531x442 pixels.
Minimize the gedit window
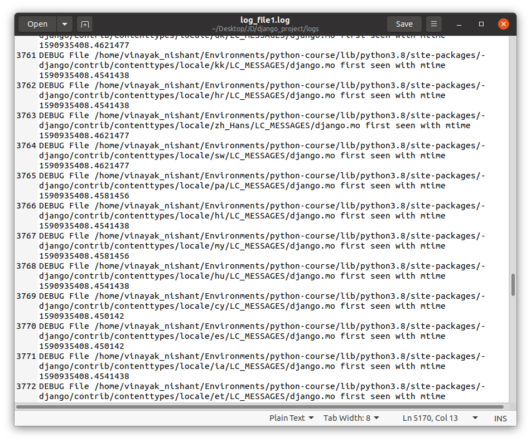458,24
